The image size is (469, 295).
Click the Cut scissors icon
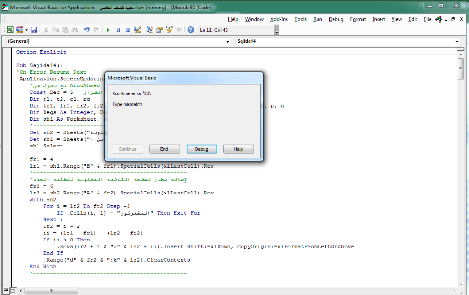point(46,30)
